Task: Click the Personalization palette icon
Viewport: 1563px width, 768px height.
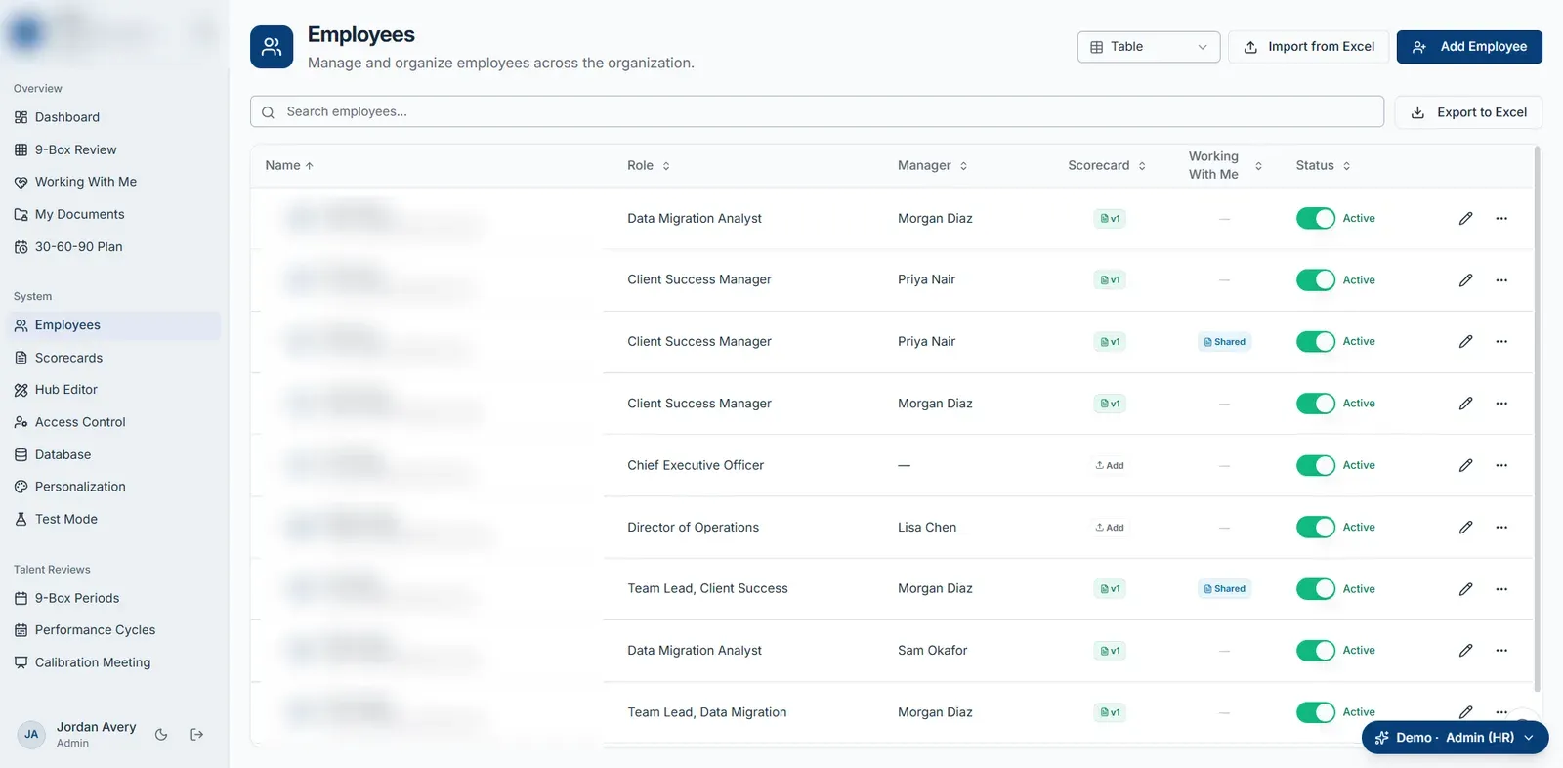Action: click(x=21, y=487)
